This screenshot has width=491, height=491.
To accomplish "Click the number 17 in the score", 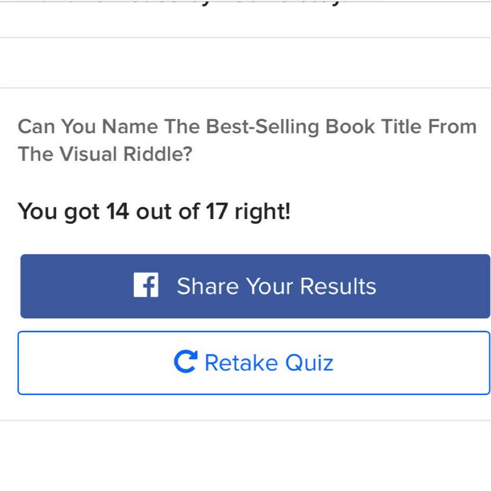I will (x=216, y=211).
